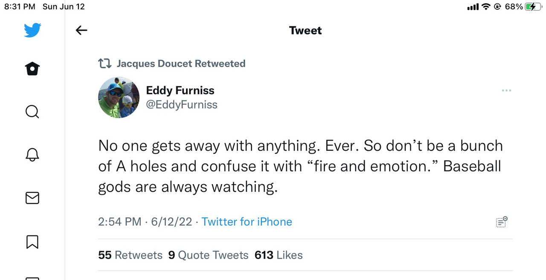Tap the retweet icon beside Jacques Doucet

click(105, 64)
